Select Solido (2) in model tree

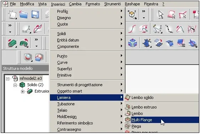click(35, 85)
